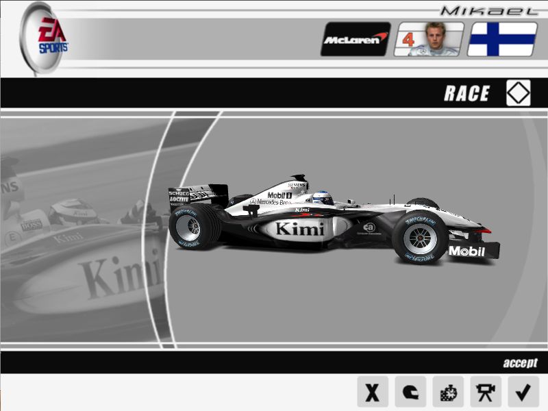Select the McLaren team badge
Image resolution: width=548 pixels, height=411 pixels.
356,39
